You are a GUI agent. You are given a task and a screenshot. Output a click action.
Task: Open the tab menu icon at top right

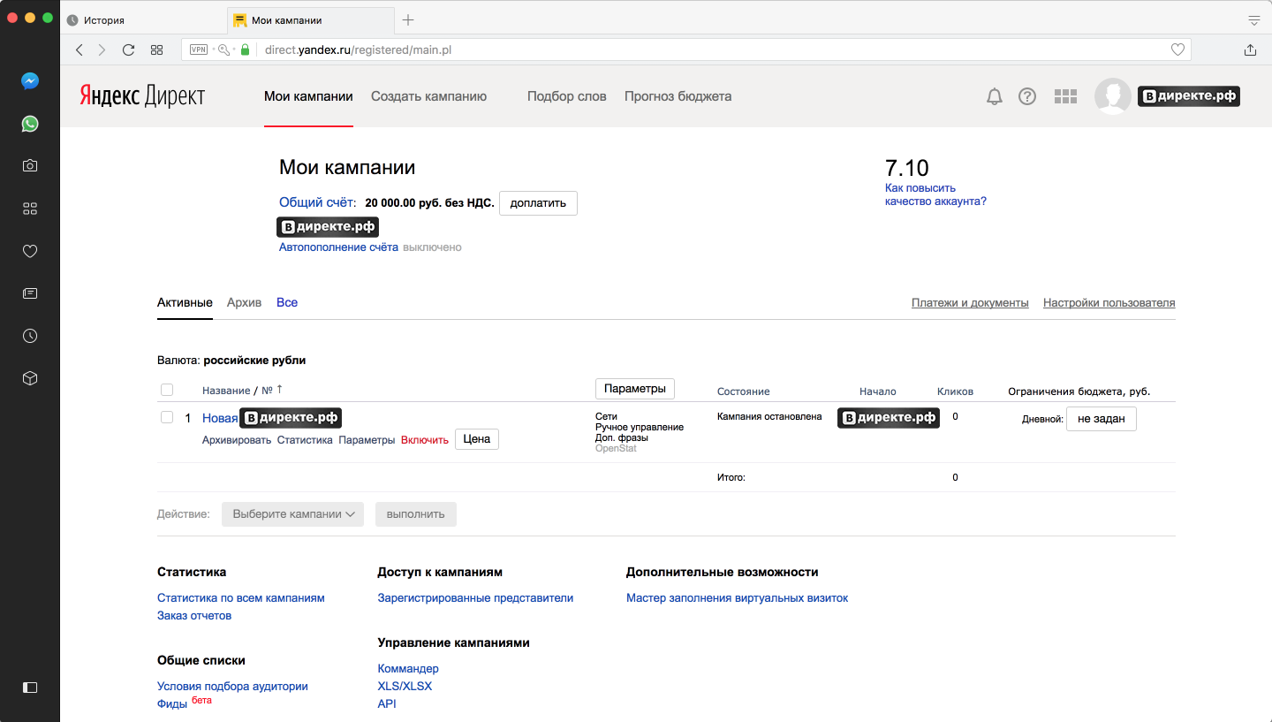(x=1253, y=20)
